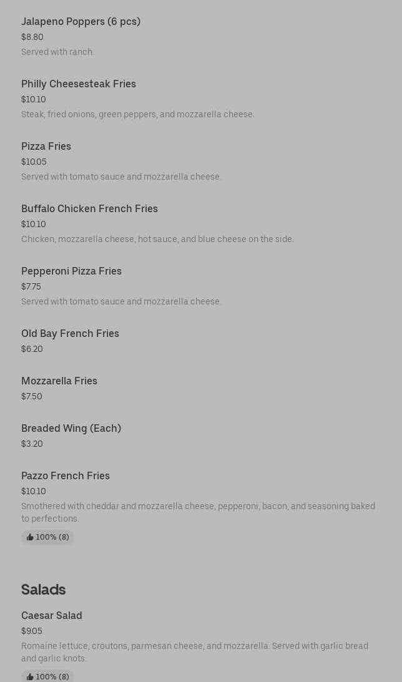Select Pepperoni Pizza Fries item
402x682 pixels.
(x=71, y=271)
